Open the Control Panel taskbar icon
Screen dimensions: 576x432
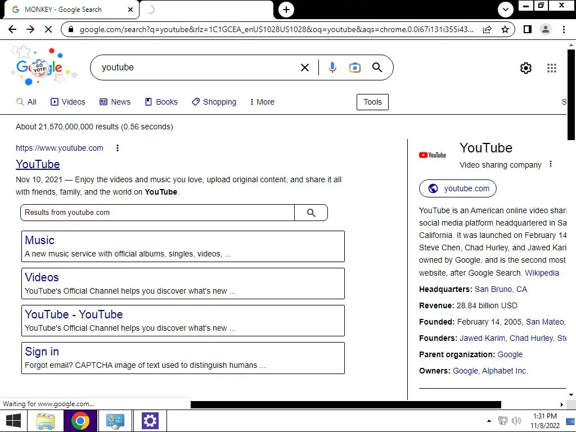click(x=115, y=421)
